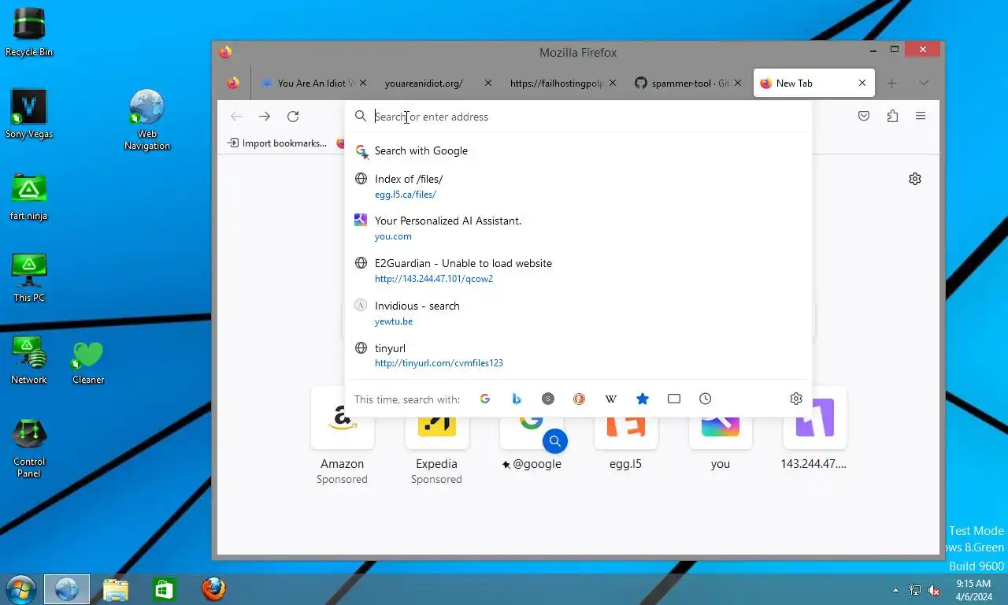Switch to You Are An Idiot tab
This screenshot has height=605, width=1008.
coord(313,83)
